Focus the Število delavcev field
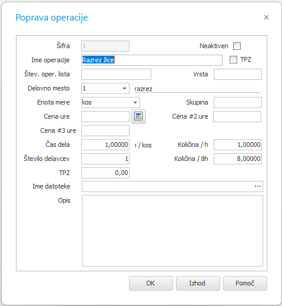 (105, 159)
